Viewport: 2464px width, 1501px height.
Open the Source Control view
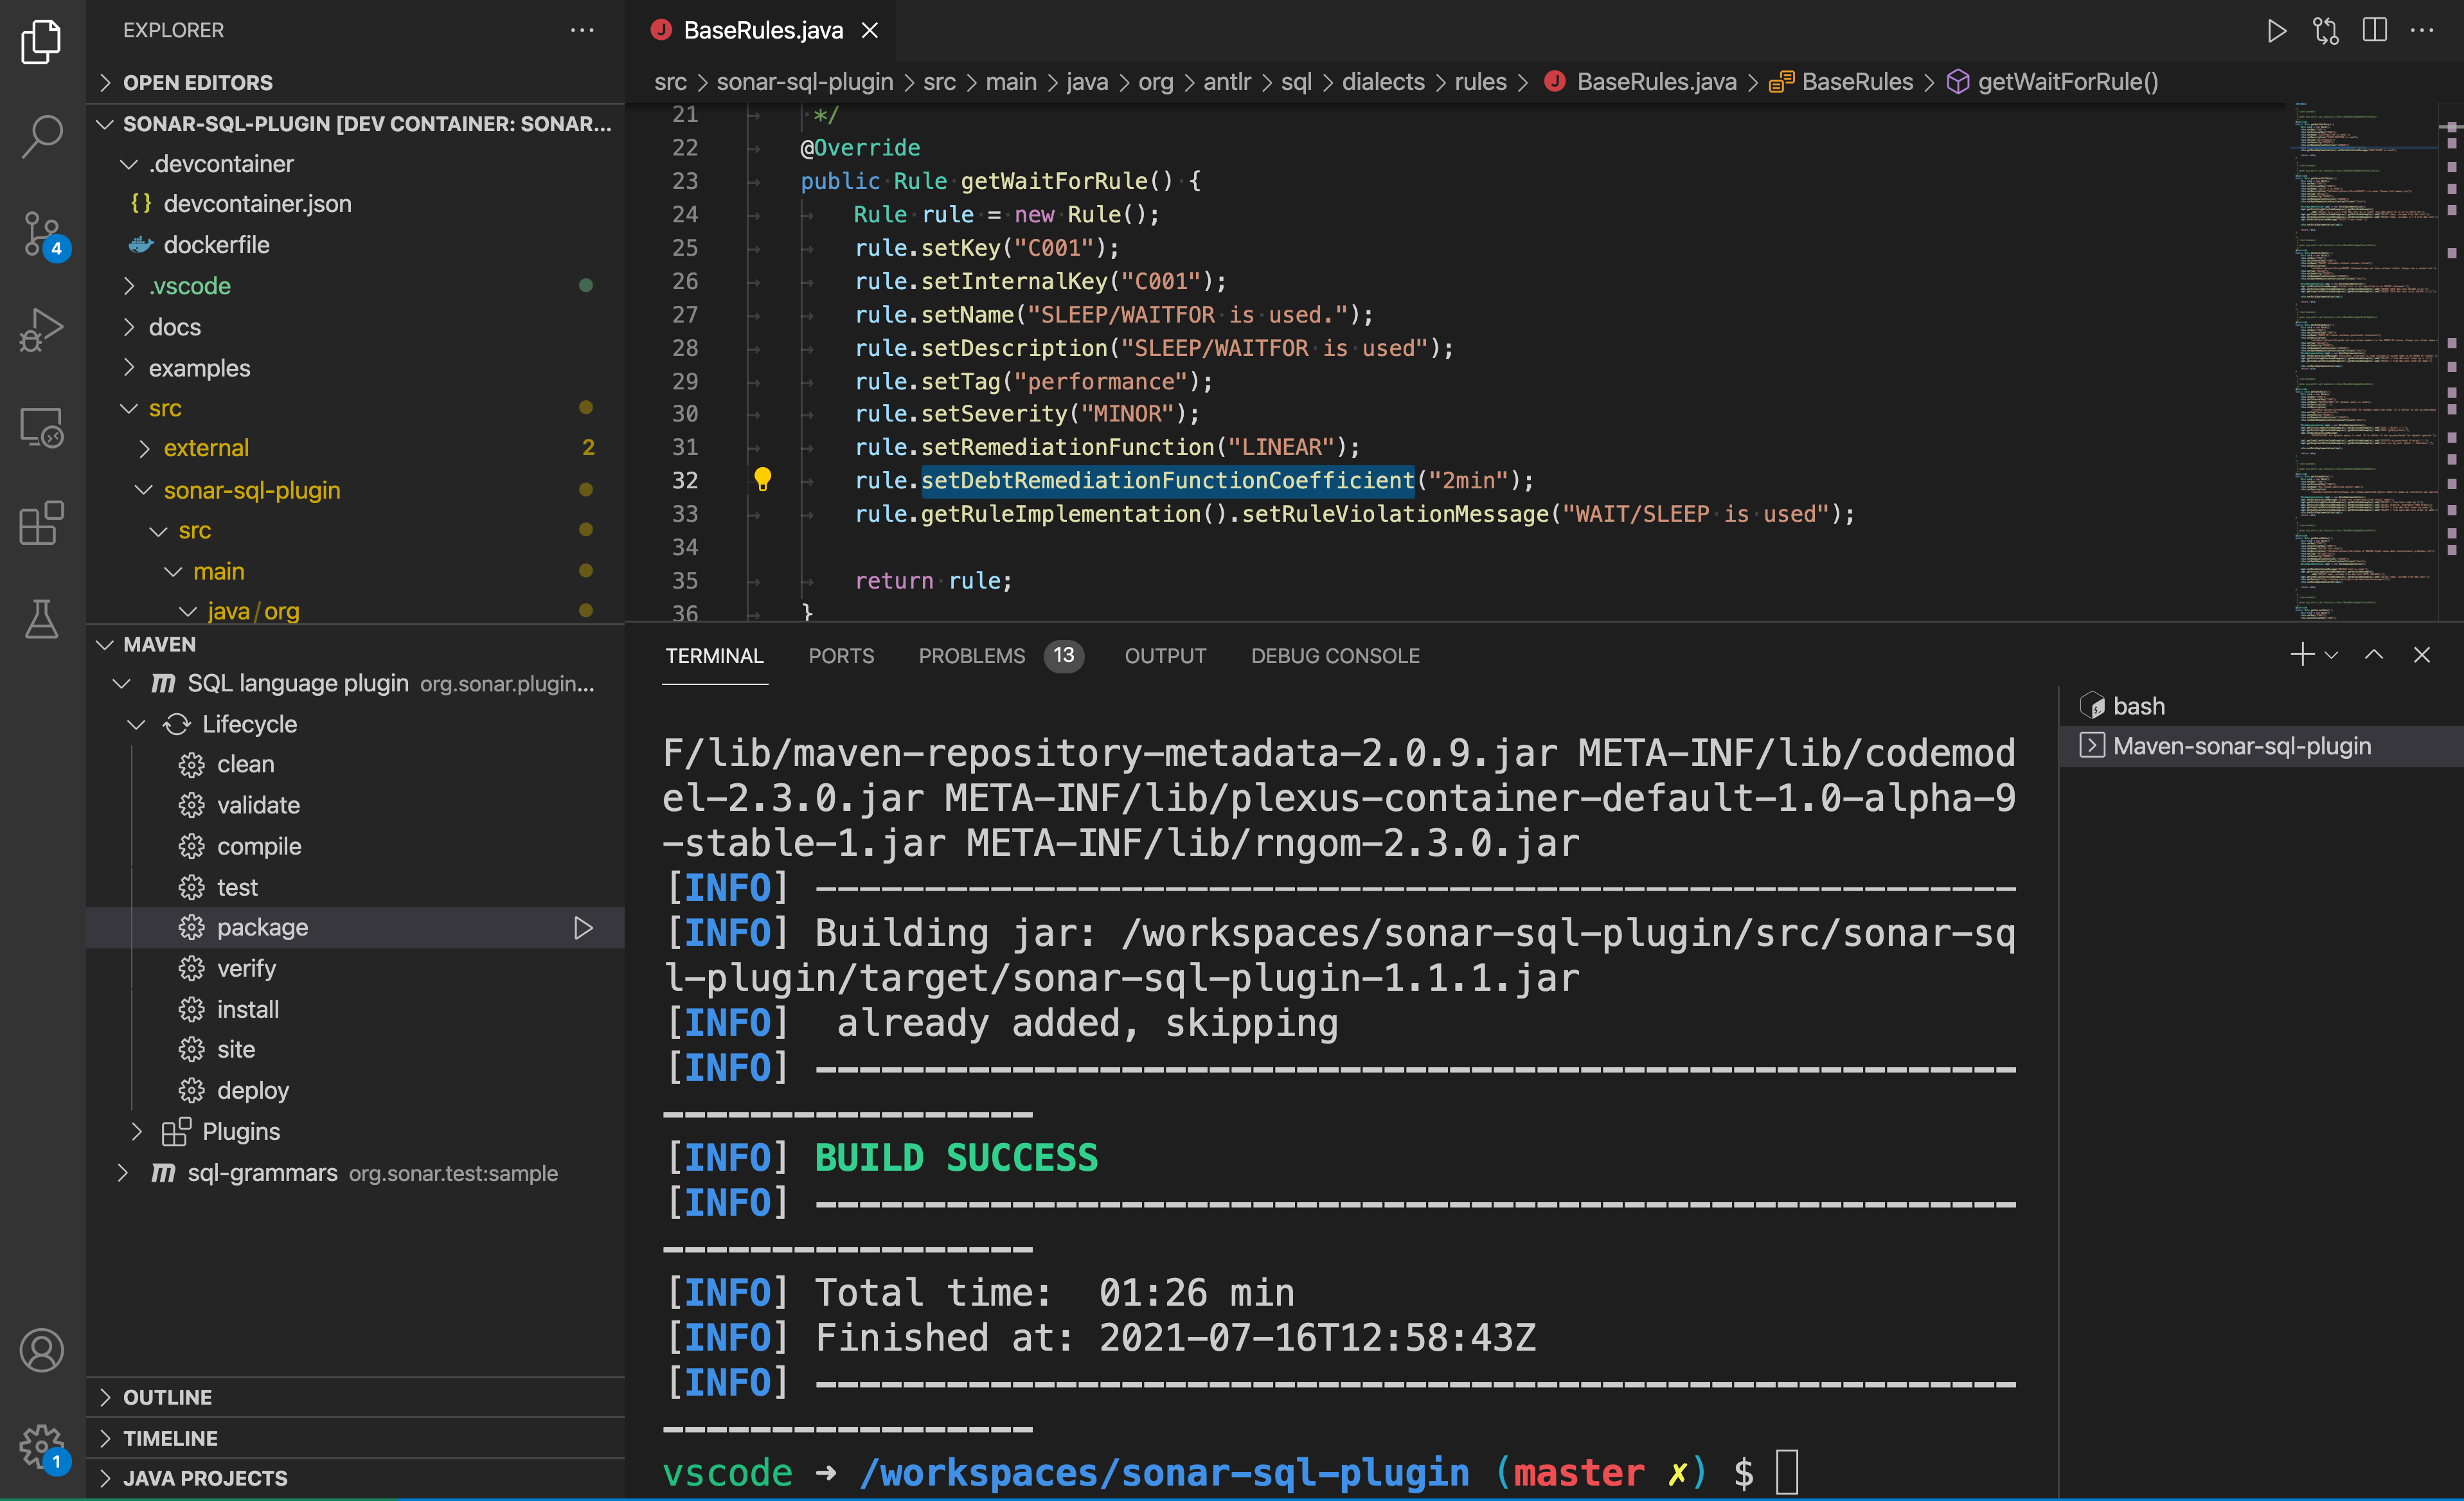click(x=41, y=235)
